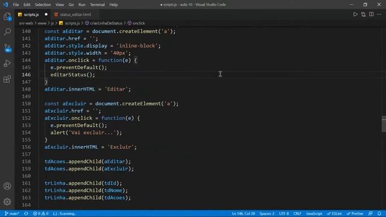Click line number 146 in gutter

27,75
